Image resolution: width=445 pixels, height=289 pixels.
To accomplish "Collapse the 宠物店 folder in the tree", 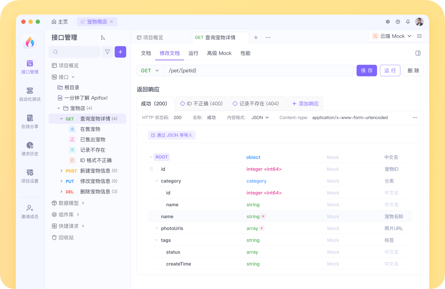I will 58,108.
